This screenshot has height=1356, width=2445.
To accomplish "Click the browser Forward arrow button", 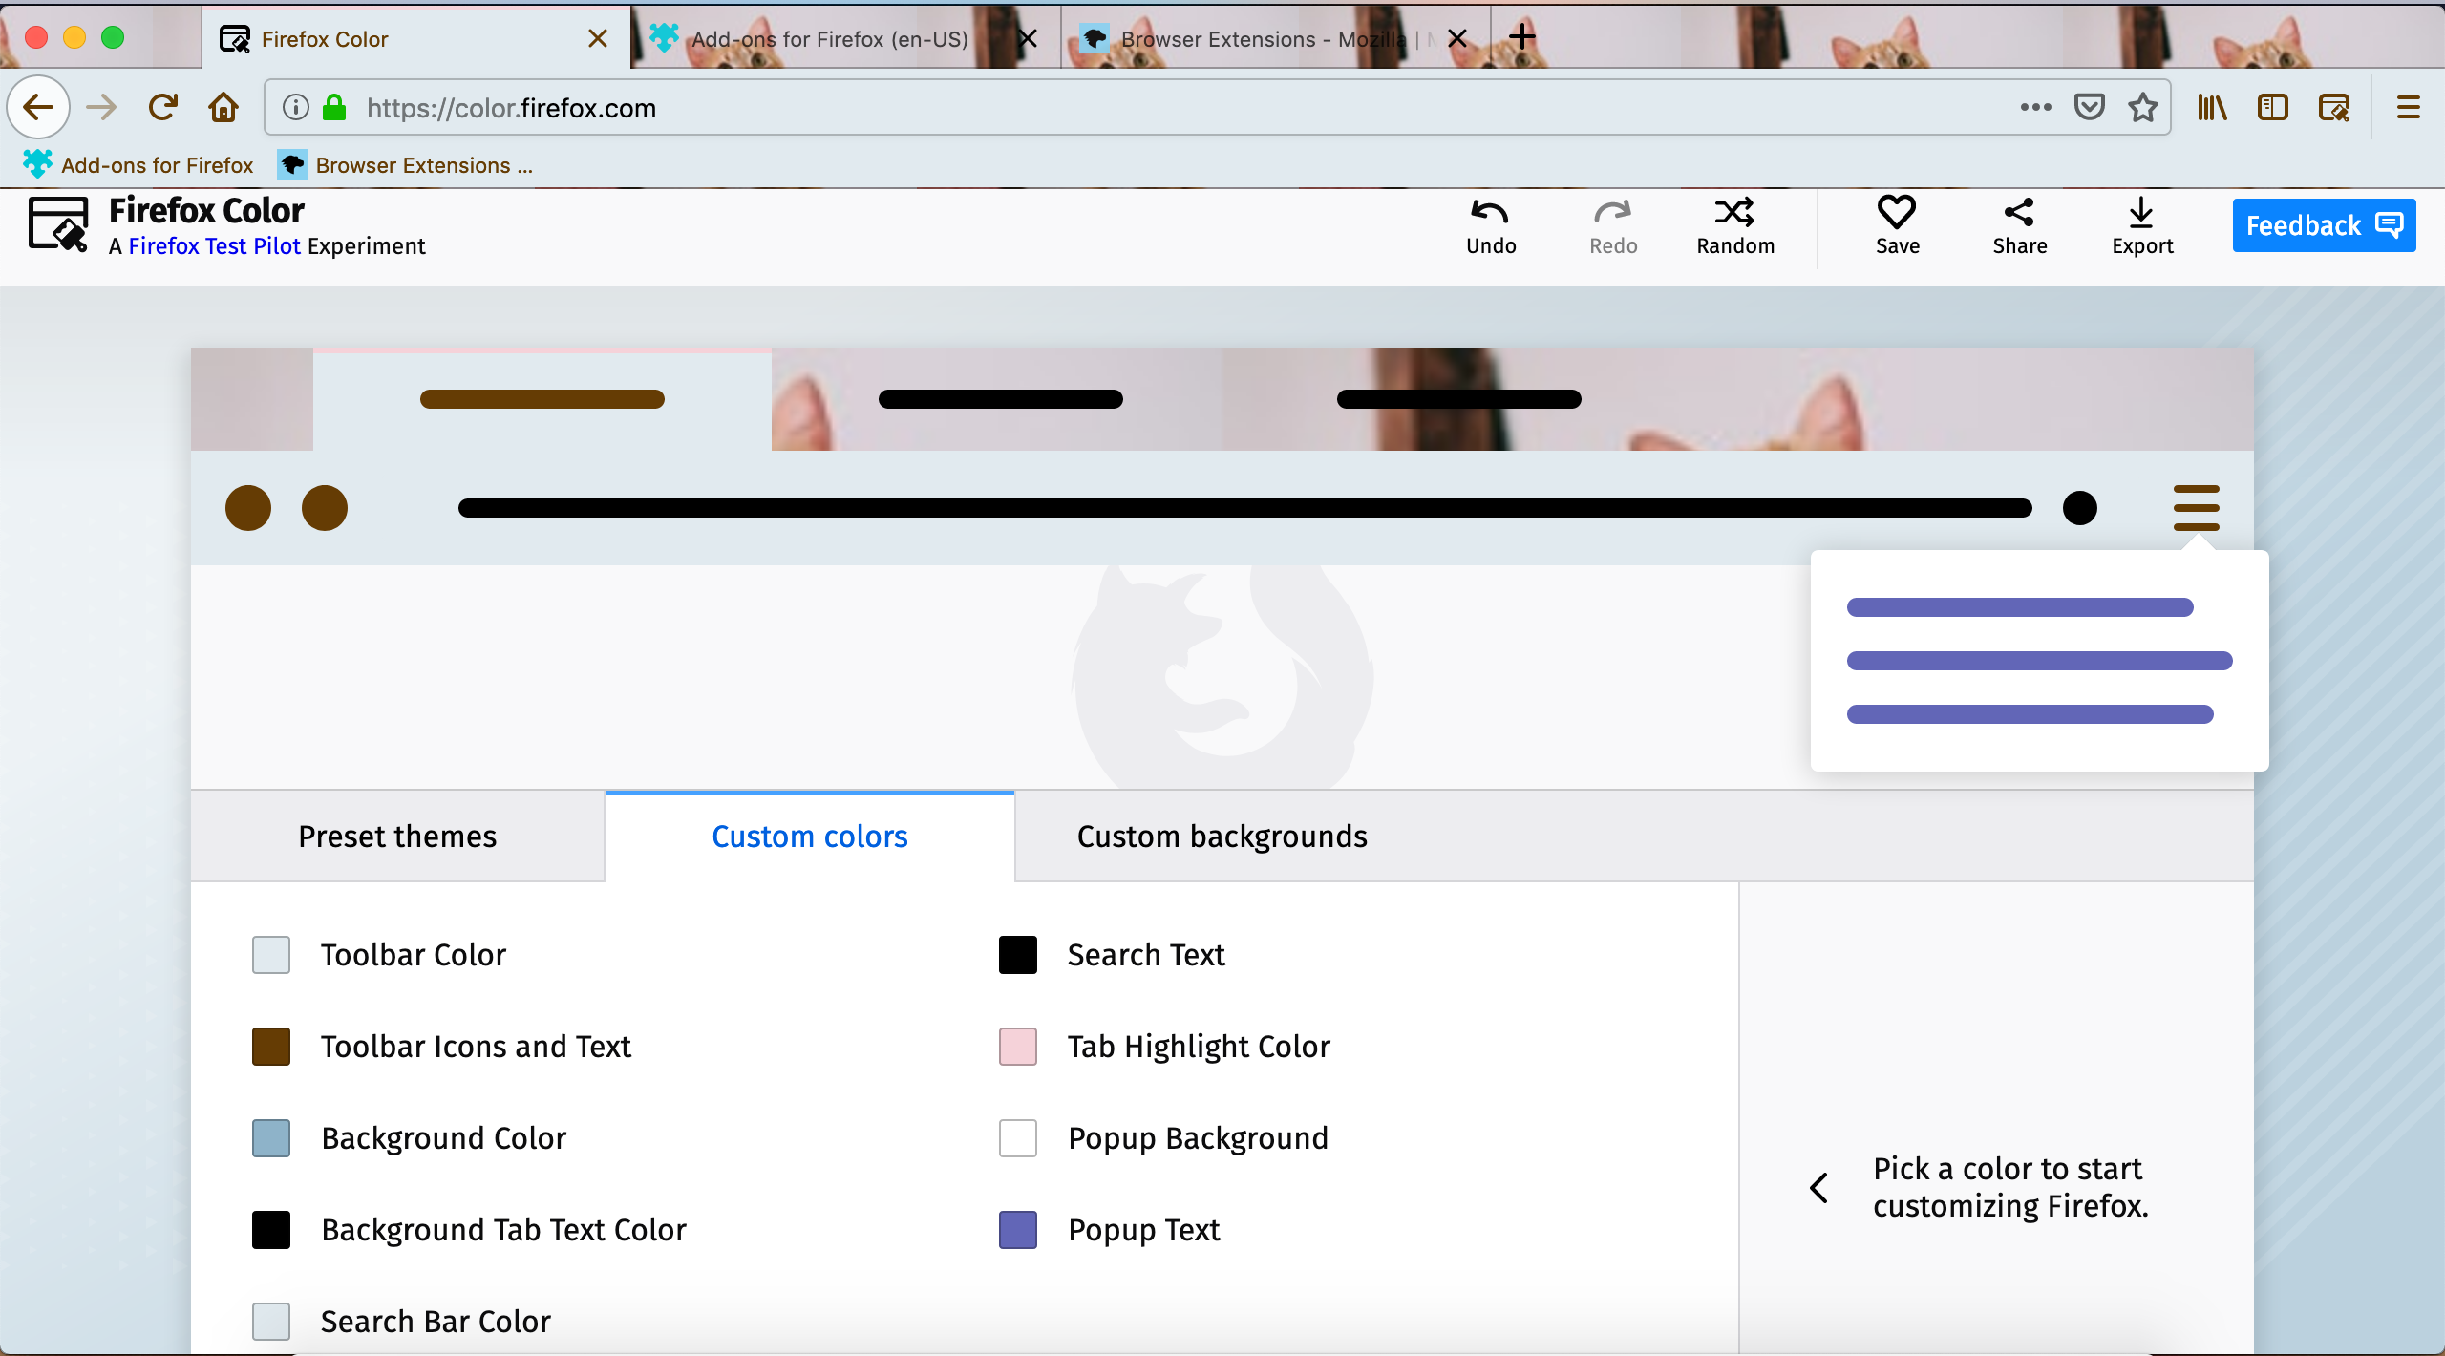I will pos(101,107).
